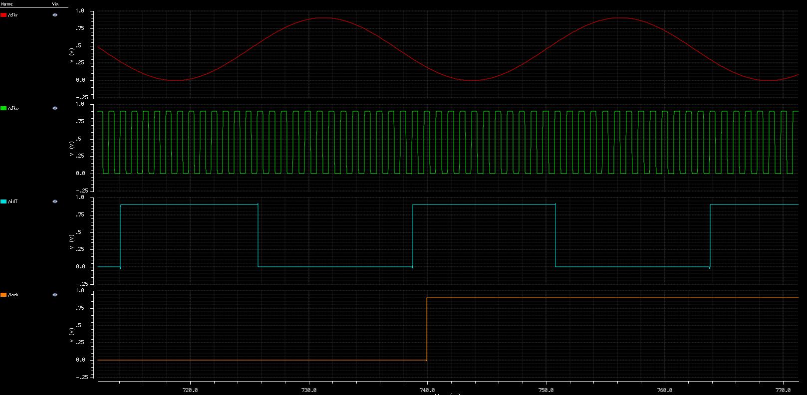Screen dimensions: 807x395
Task: Toggle visibility eye for /clkr signal
Action: click(55, 15)
